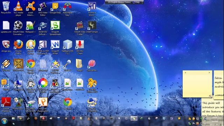Image resolution: width=224 pixels, height=126 pixels.
Task: Open Kingsoft Spreadsheets shortcut
Action: click(x=55, y=26)
